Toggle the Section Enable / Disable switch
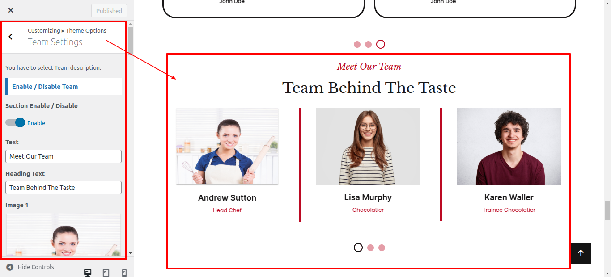Viewport: 611px width, 277px height. [x=15, y=123]
